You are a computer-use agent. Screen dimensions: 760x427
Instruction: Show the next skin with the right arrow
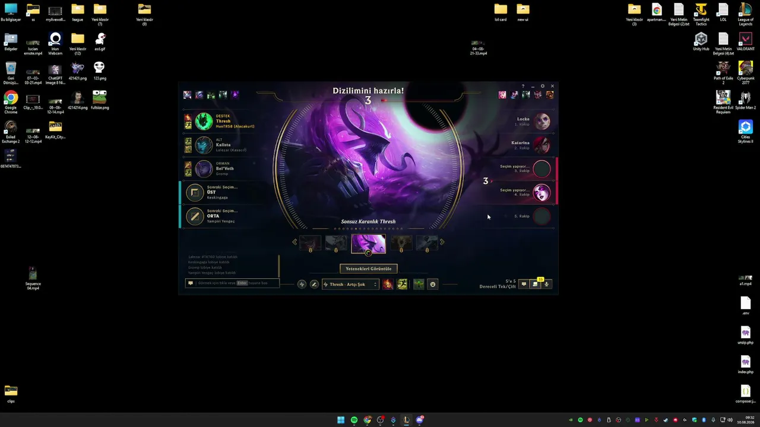point(442,242)
